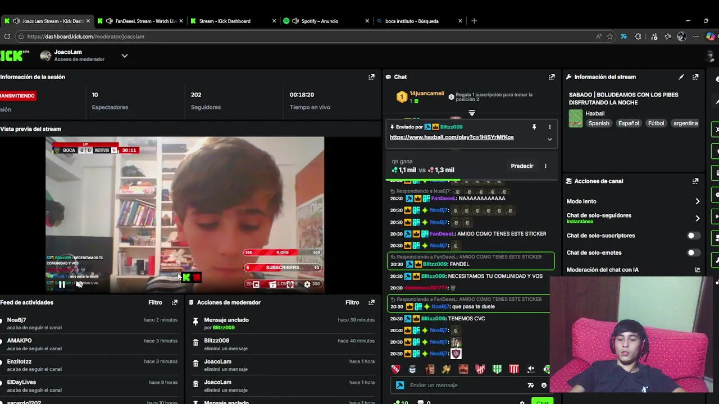Image resolution: width=719 pixels, height=404 pixels.
Task: Click the argentina tag
Action: tap(685, 123)
